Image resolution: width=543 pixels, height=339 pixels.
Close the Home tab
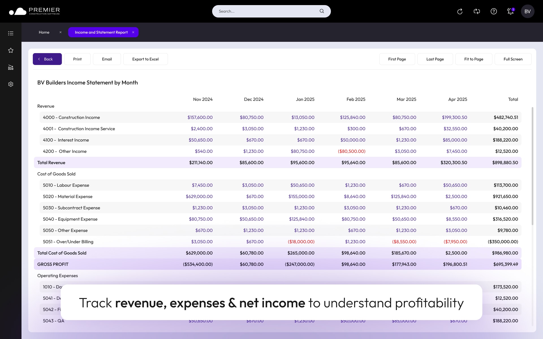coord(60,32)
